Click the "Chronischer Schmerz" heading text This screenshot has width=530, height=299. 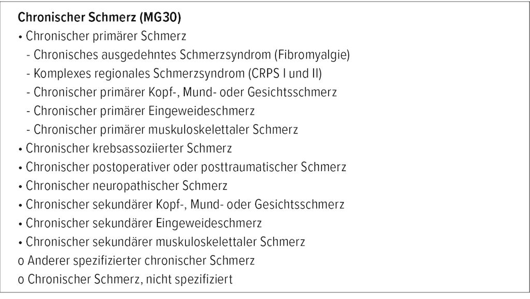tap(77, 18)
